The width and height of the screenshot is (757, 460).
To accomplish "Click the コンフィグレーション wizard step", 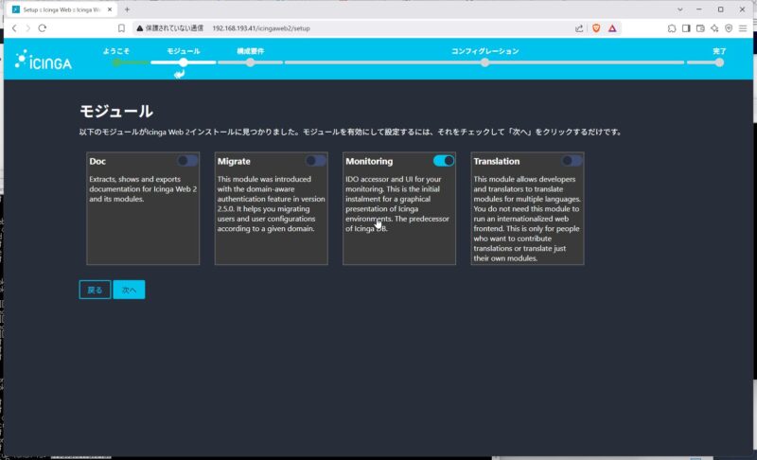I will click(484, 51).
